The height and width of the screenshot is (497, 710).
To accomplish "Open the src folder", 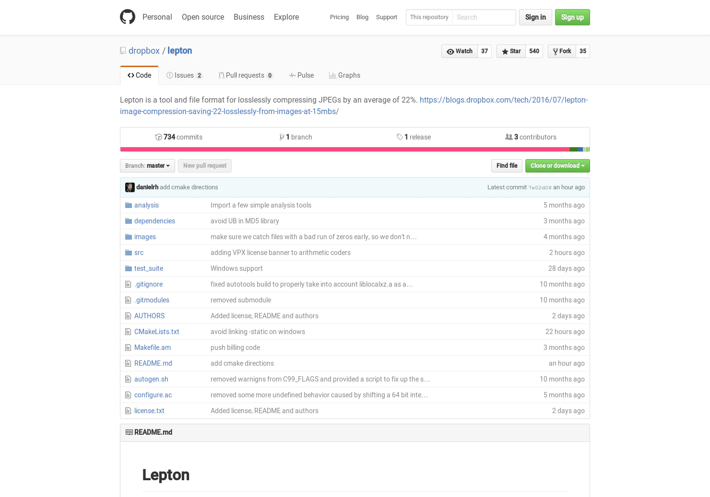I will [139, 253].
